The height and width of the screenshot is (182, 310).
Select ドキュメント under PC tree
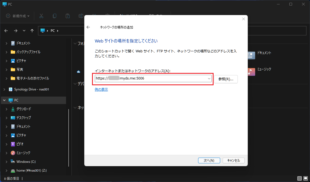pos(23,127)
